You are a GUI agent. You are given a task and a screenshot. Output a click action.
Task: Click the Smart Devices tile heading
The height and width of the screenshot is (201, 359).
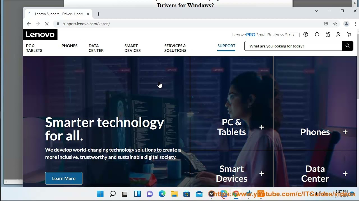pos(232,174)
